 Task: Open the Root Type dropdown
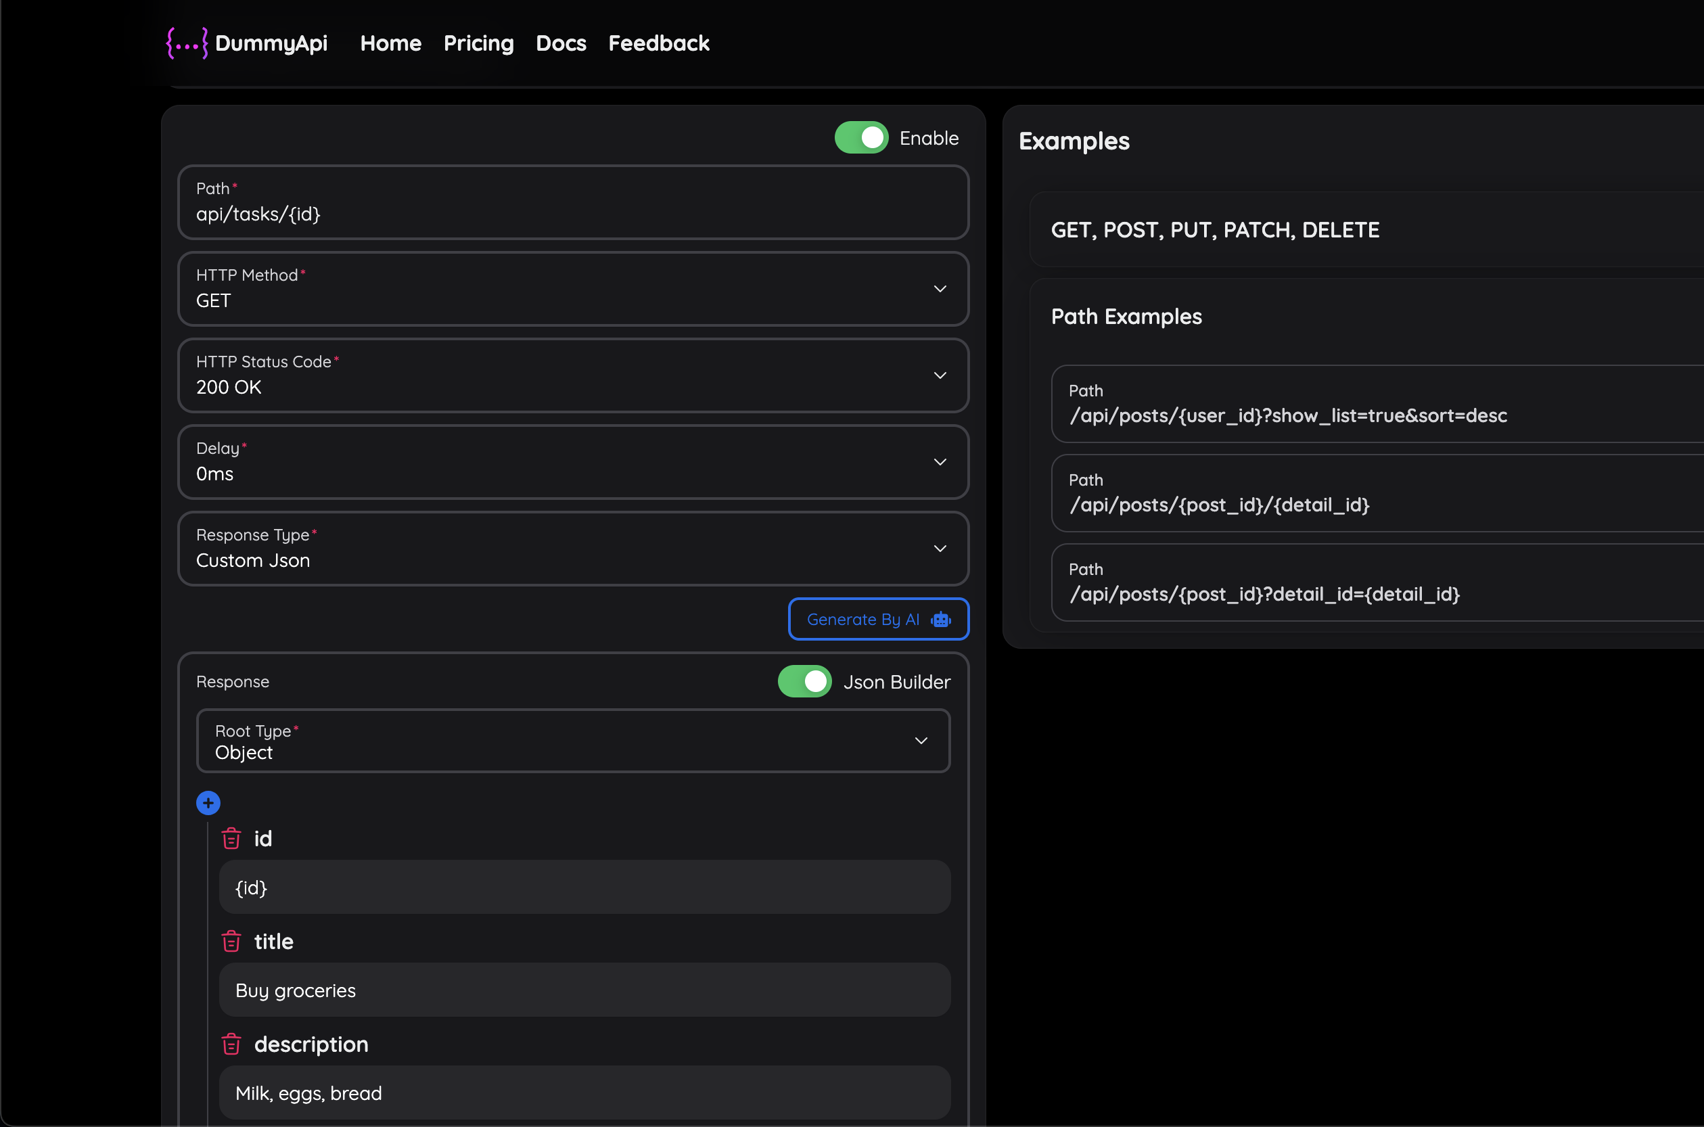pyautogui.click(x=573, y=741)
